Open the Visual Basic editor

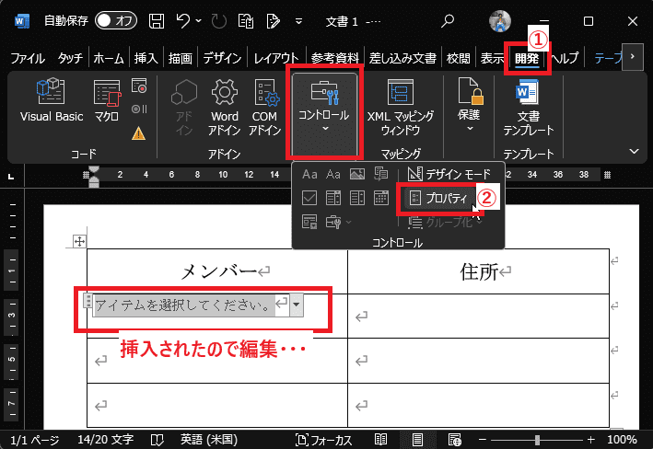click(x=52, y=101)
